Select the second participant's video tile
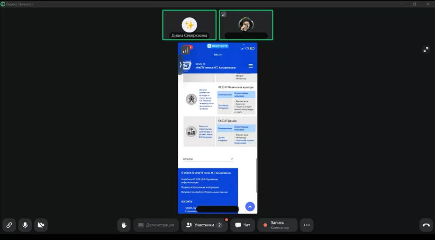 [x=246, y=25]
